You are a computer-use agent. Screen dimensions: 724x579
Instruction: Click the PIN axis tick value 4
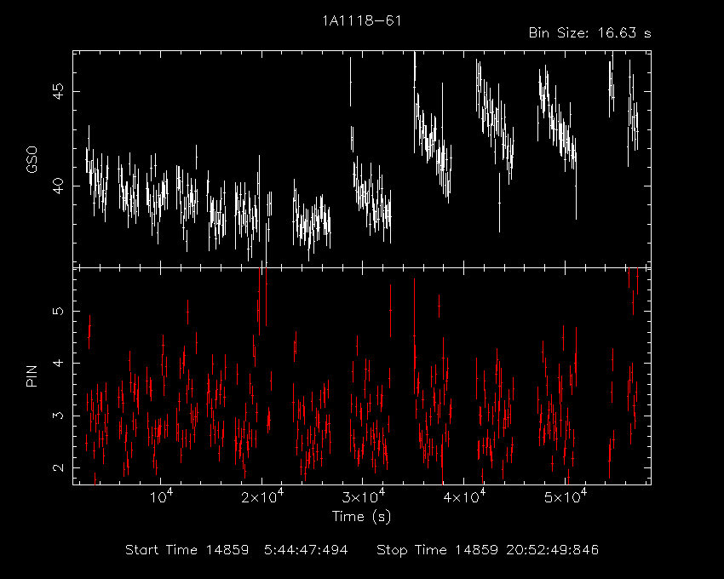pyautogui.click(x=58, y=363)
